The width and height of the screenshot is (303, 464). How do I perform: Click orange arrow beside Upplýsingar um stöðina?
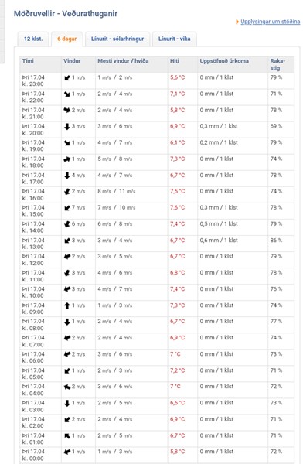[x=237, y=22]
